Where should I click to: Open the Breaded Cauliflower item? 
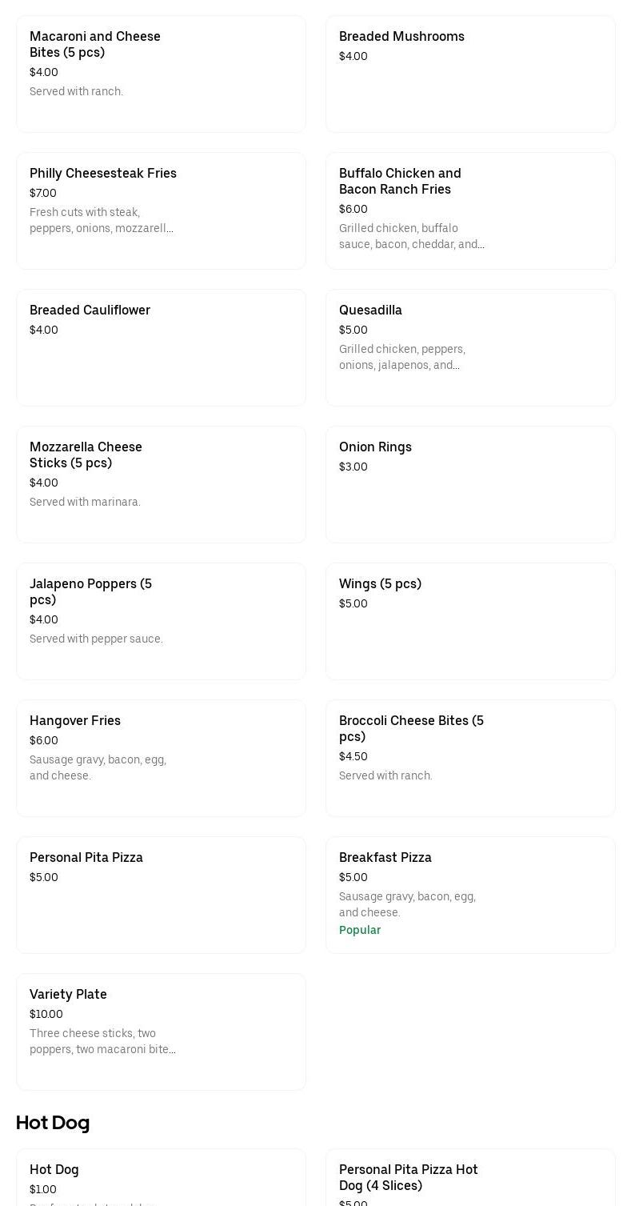click(161, 347)
